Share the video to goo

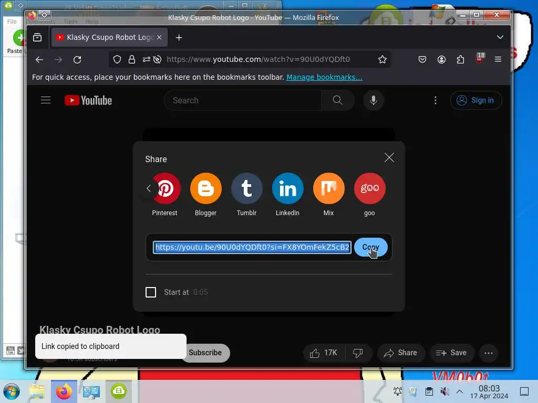click(x=369, y=188)
